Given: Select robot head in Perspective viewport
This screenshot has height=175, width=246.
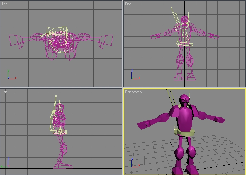Looking at the screenshot, I should click(185, 100).
